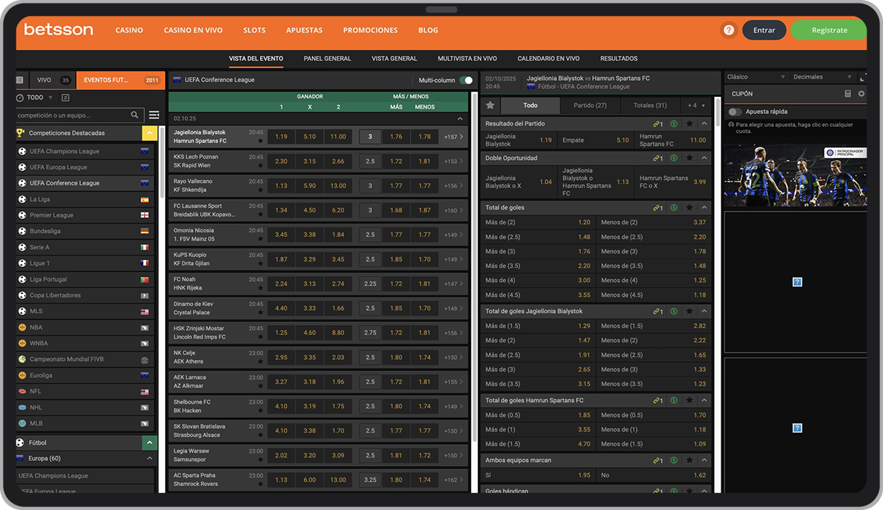Click the link icon in Doble Oportunidad header
Viewport: 883px width, 510px height.
click(657, 159)
